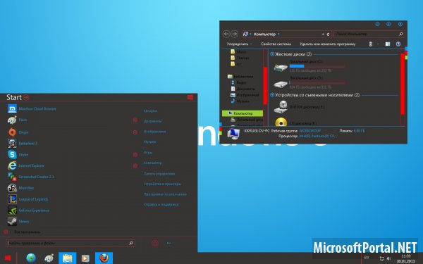Image resolution: width=423 pixels, height=264 pixels.
Task: Open Музыка in Start menu right column
Action: (149, 142)
